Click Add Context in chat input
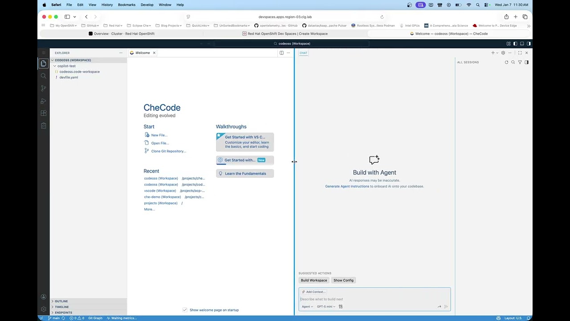570x321 pixels. 314,292
